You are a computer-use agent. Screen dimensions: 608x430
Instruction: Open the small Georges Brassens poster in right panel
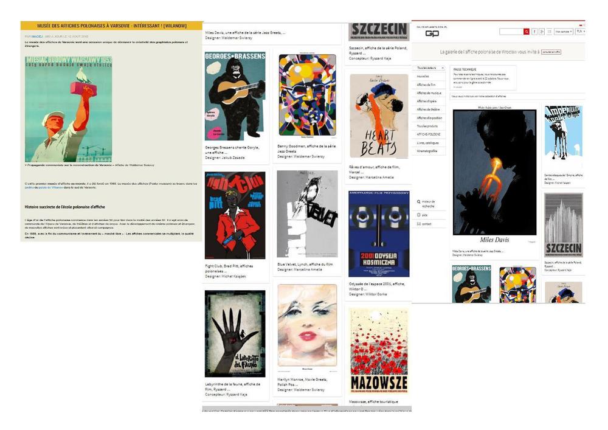coord(471,284)
